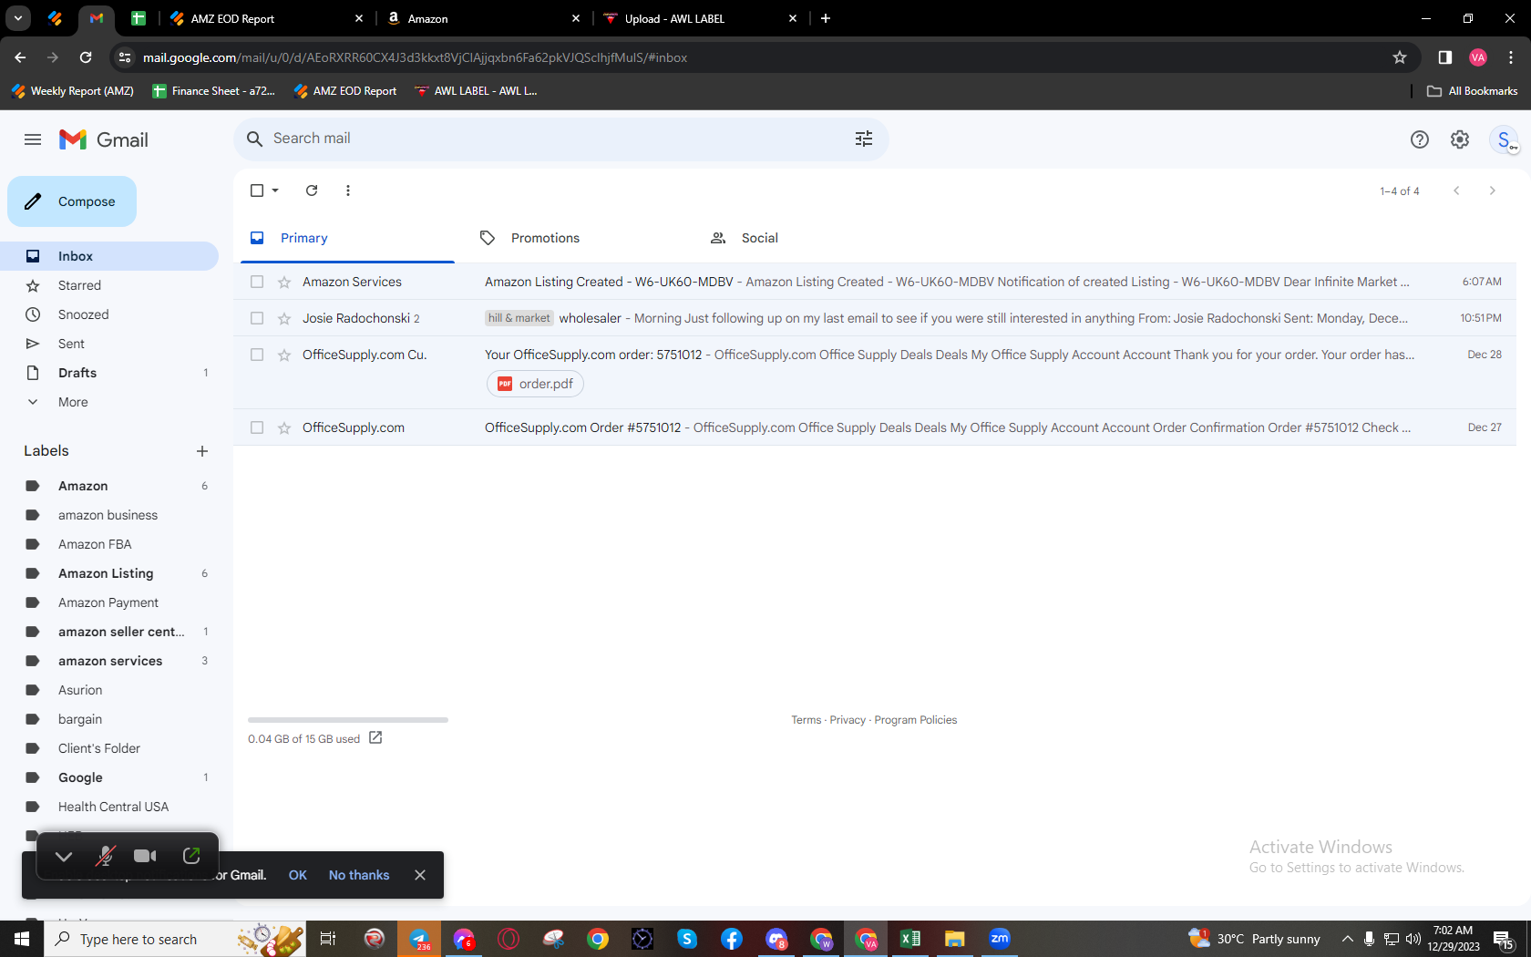Open the inbox more options three-dot menu
The image size is (1531, 957).
[347, 190]
